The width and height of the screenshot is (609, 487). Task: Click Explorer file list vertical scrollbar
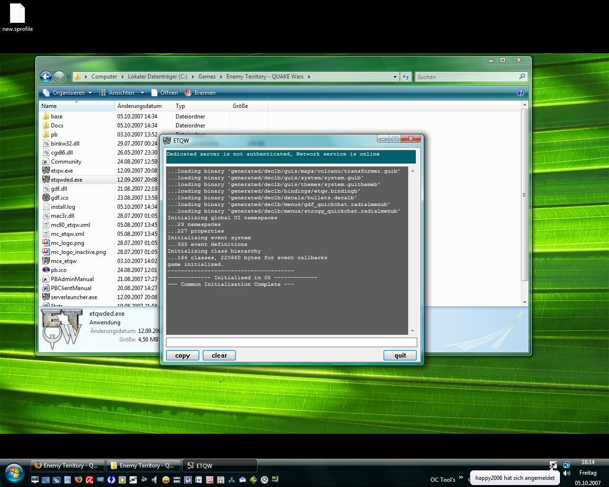tap(525, 195)
